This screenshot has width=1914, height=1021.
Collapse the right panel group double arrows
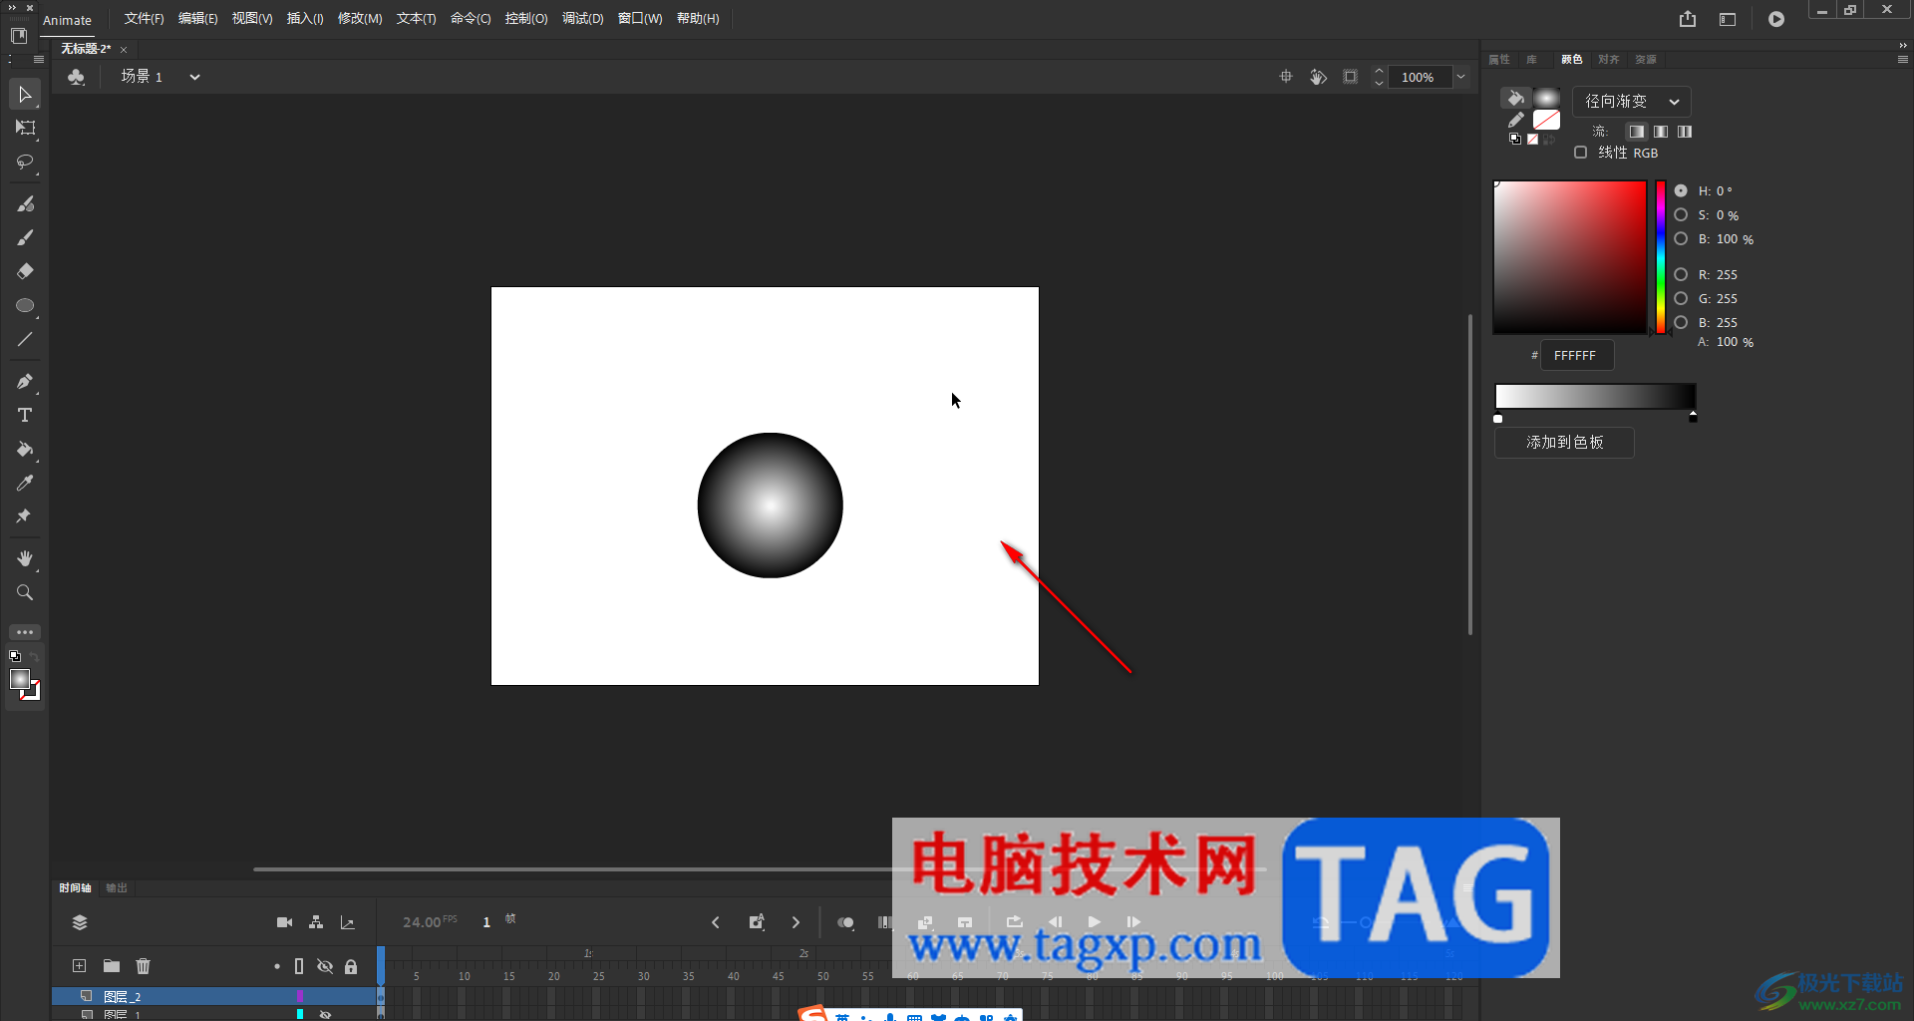(x=1902, y=45)
